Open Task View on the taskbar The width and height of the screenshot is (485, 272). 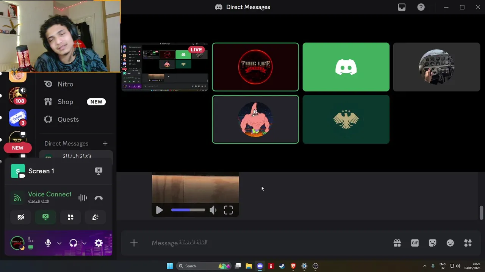coord(238,266)
